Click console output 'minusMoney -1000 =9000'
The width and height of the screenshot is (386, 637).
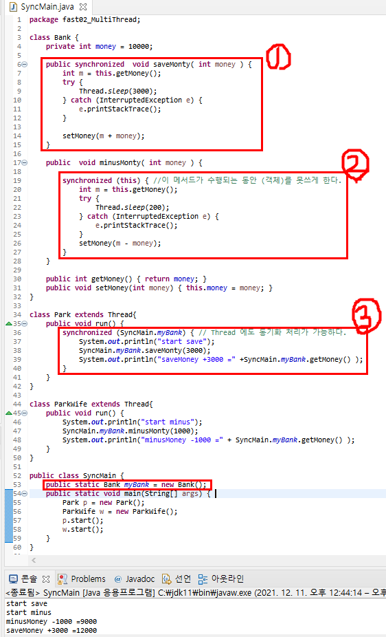[x=52, y=621]
